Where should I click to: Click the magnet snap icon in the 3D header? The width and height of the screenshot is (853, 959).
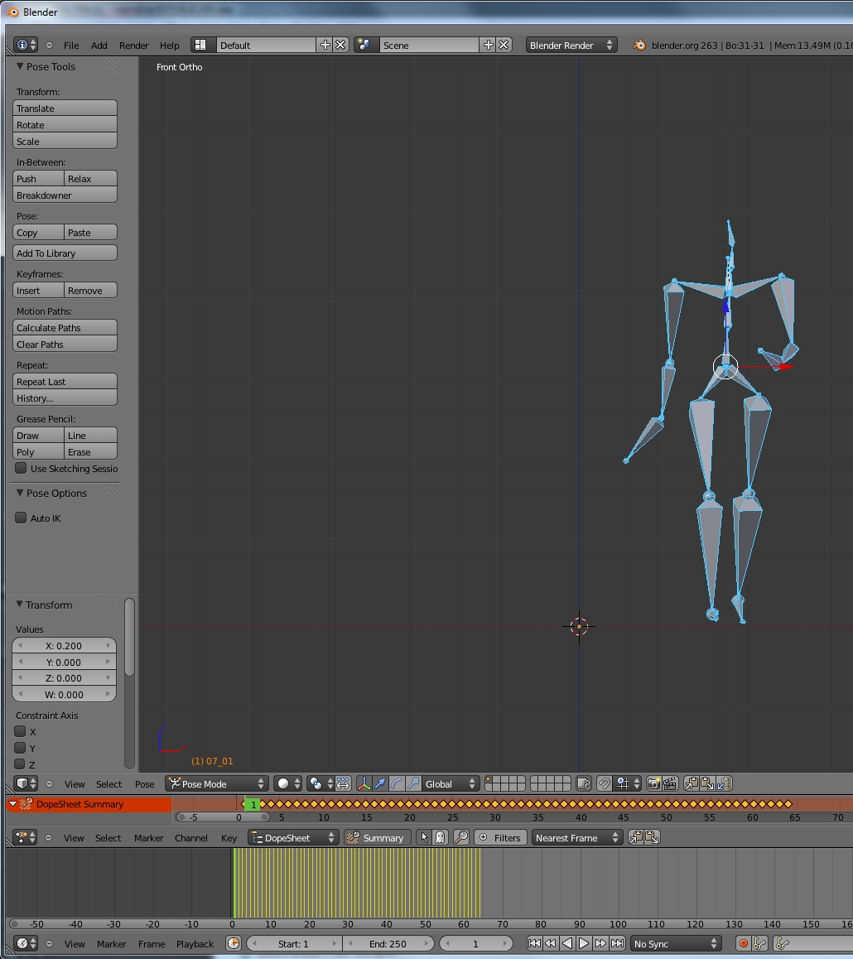(603, 783)
